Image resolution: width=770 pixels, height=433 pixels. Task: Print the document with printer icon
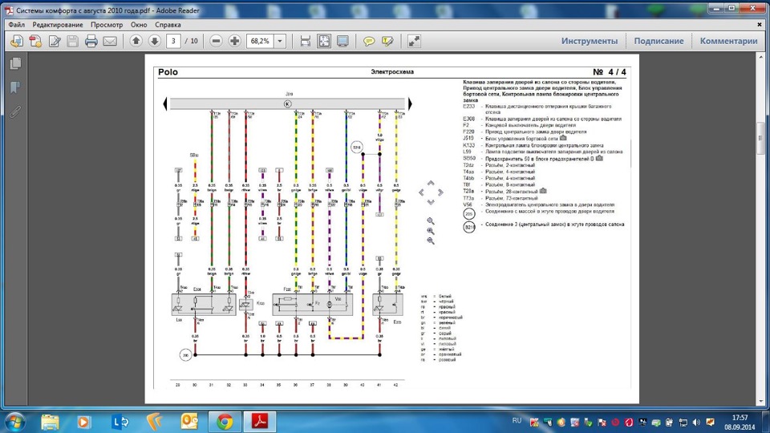click(91, 41)
